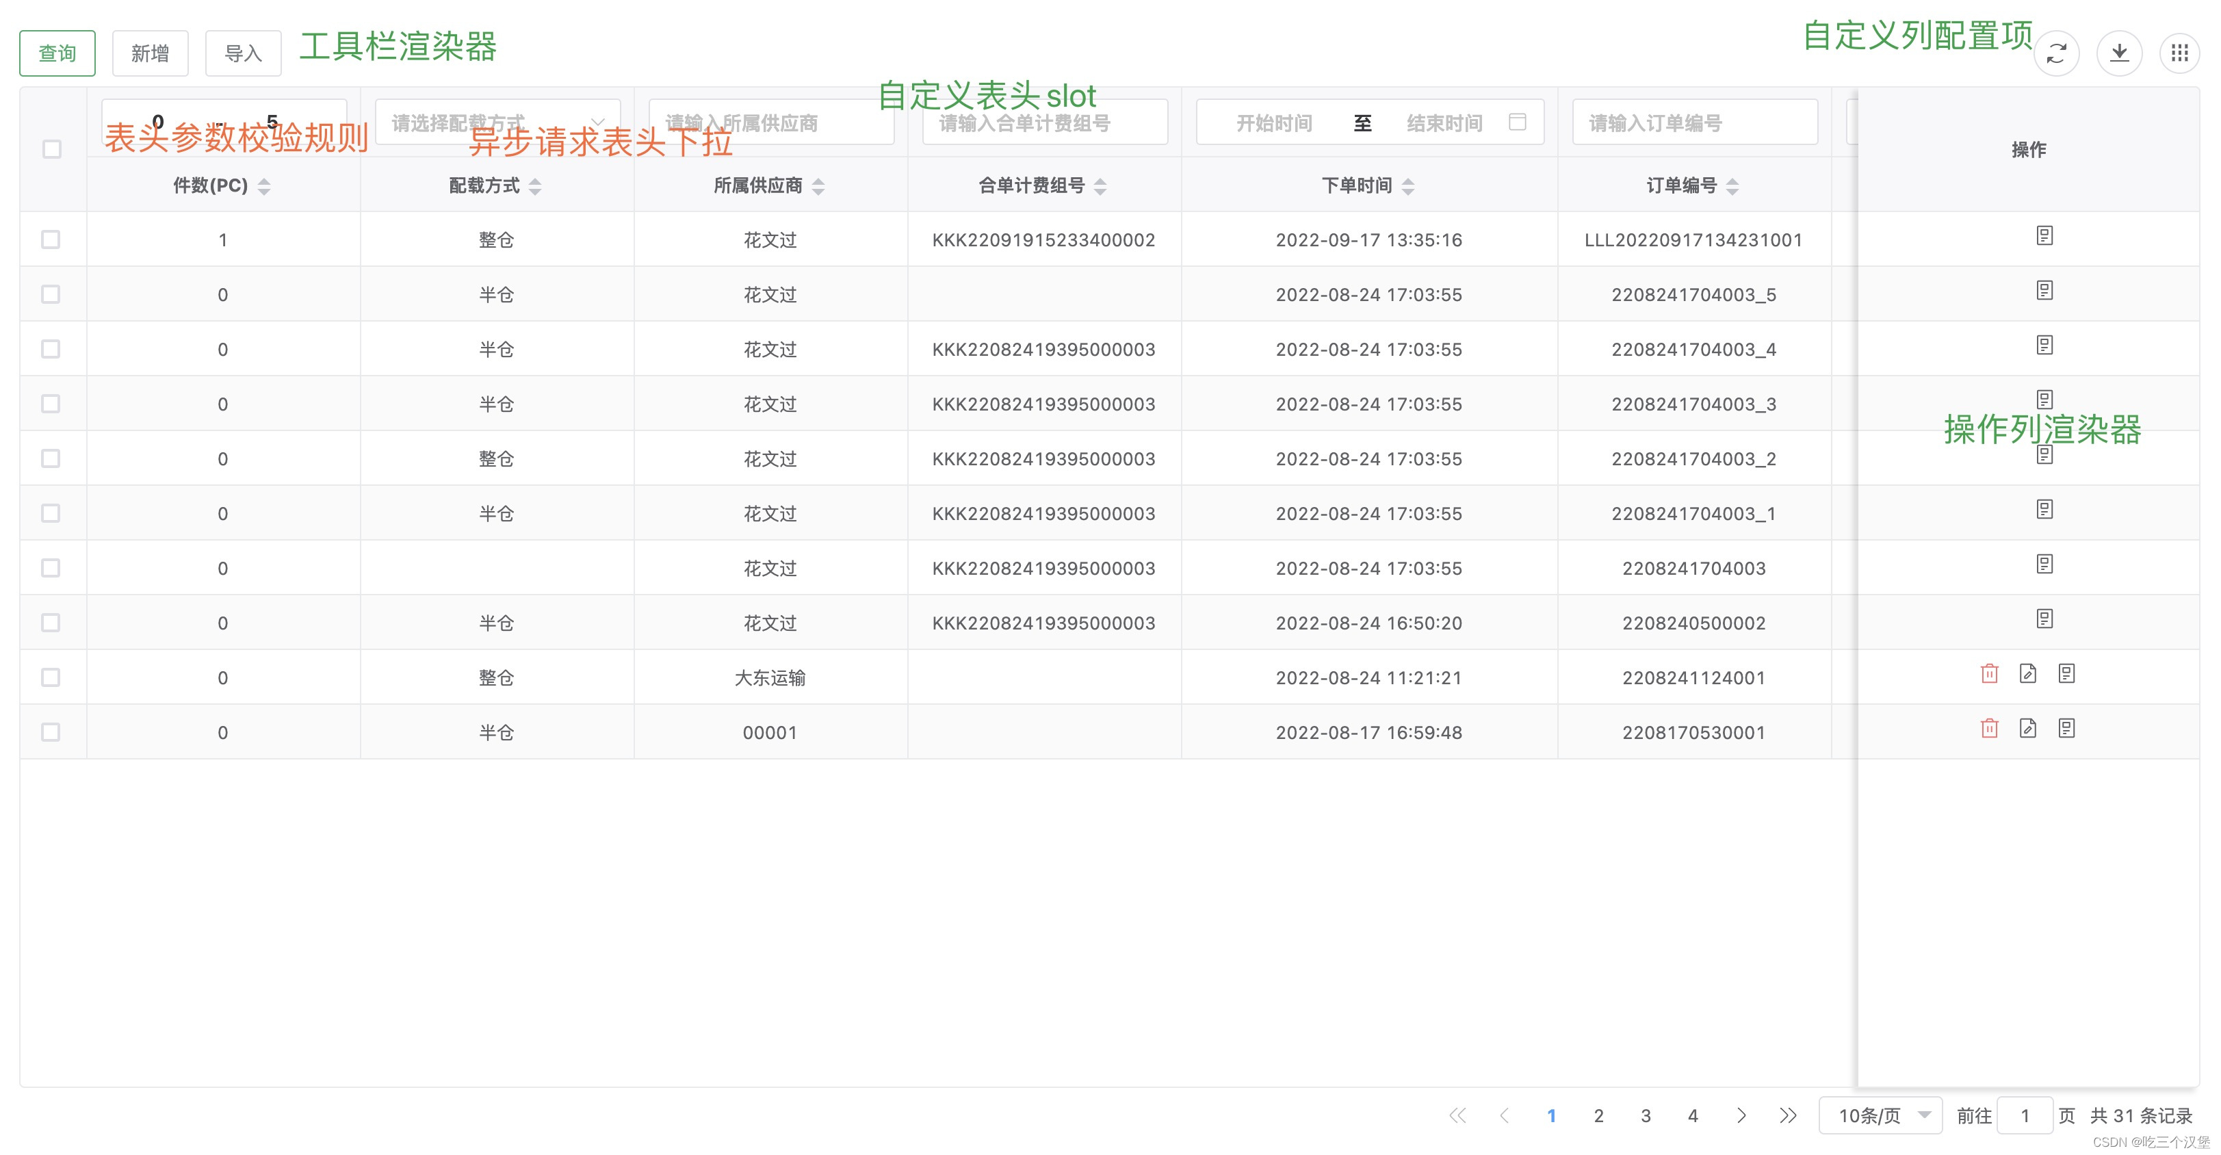2221x1155 pixels.
Task: Check the row for order 2208241704003_5
Action: tap(51, 295)
